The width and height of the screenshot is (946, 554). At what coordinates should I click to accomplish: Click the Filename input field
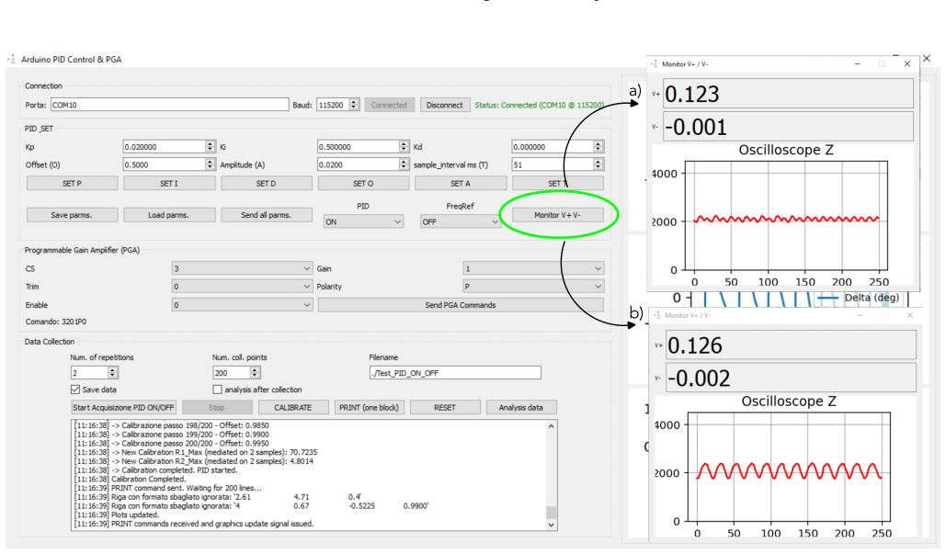coord(455,372)
